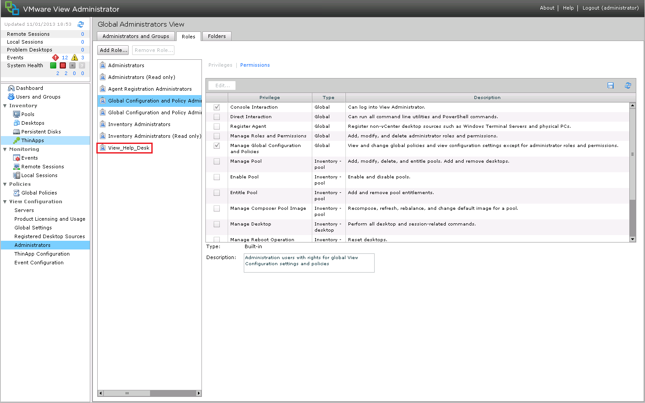Click the save icon above privileges table
Image resolution: width=645 pixels, height=403 pixels.
click(611, 85)
